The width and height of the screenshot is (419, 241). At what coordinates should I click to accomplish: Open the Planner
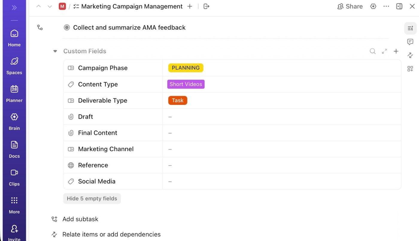click(x=14, y=93)
